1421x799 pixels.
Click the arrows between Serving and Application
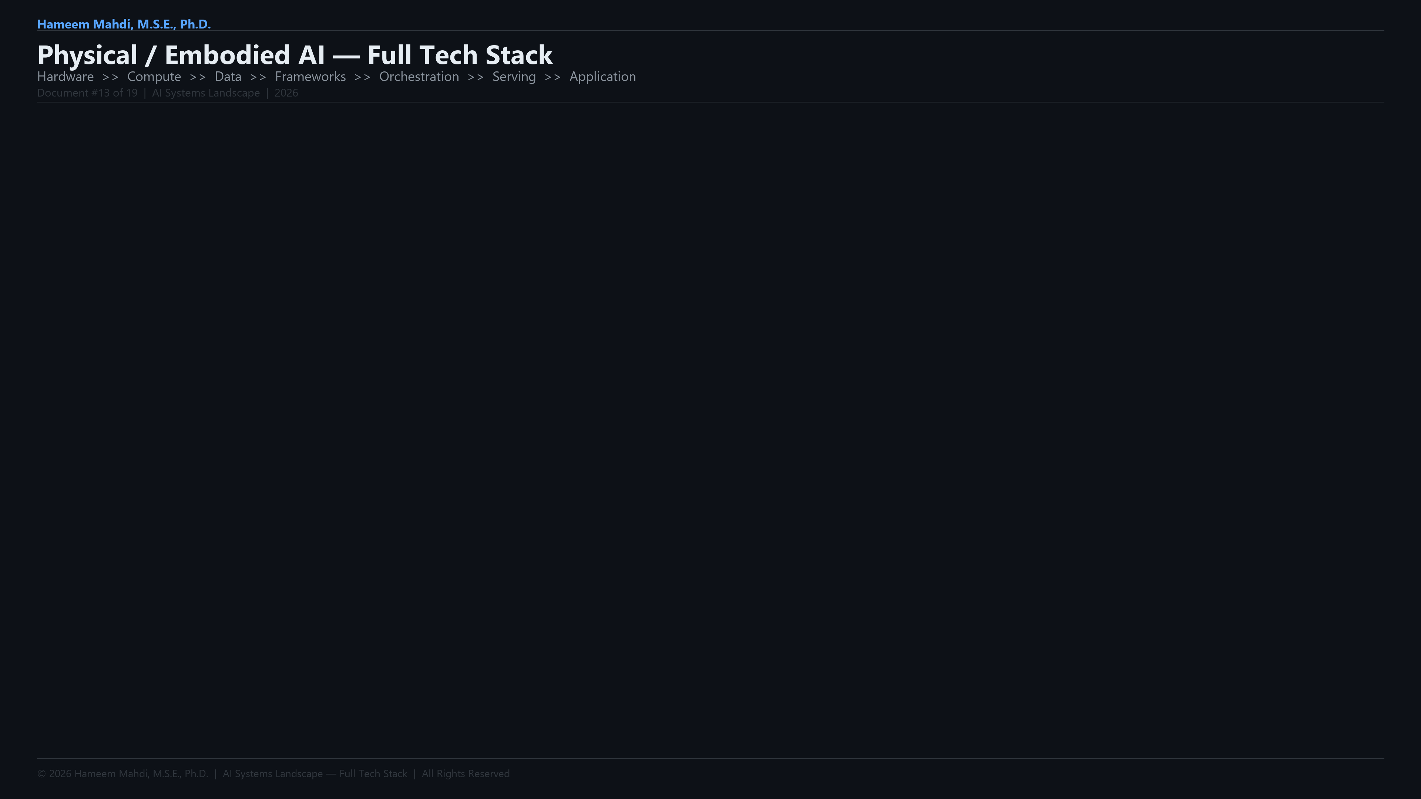[x=552, y=77]
